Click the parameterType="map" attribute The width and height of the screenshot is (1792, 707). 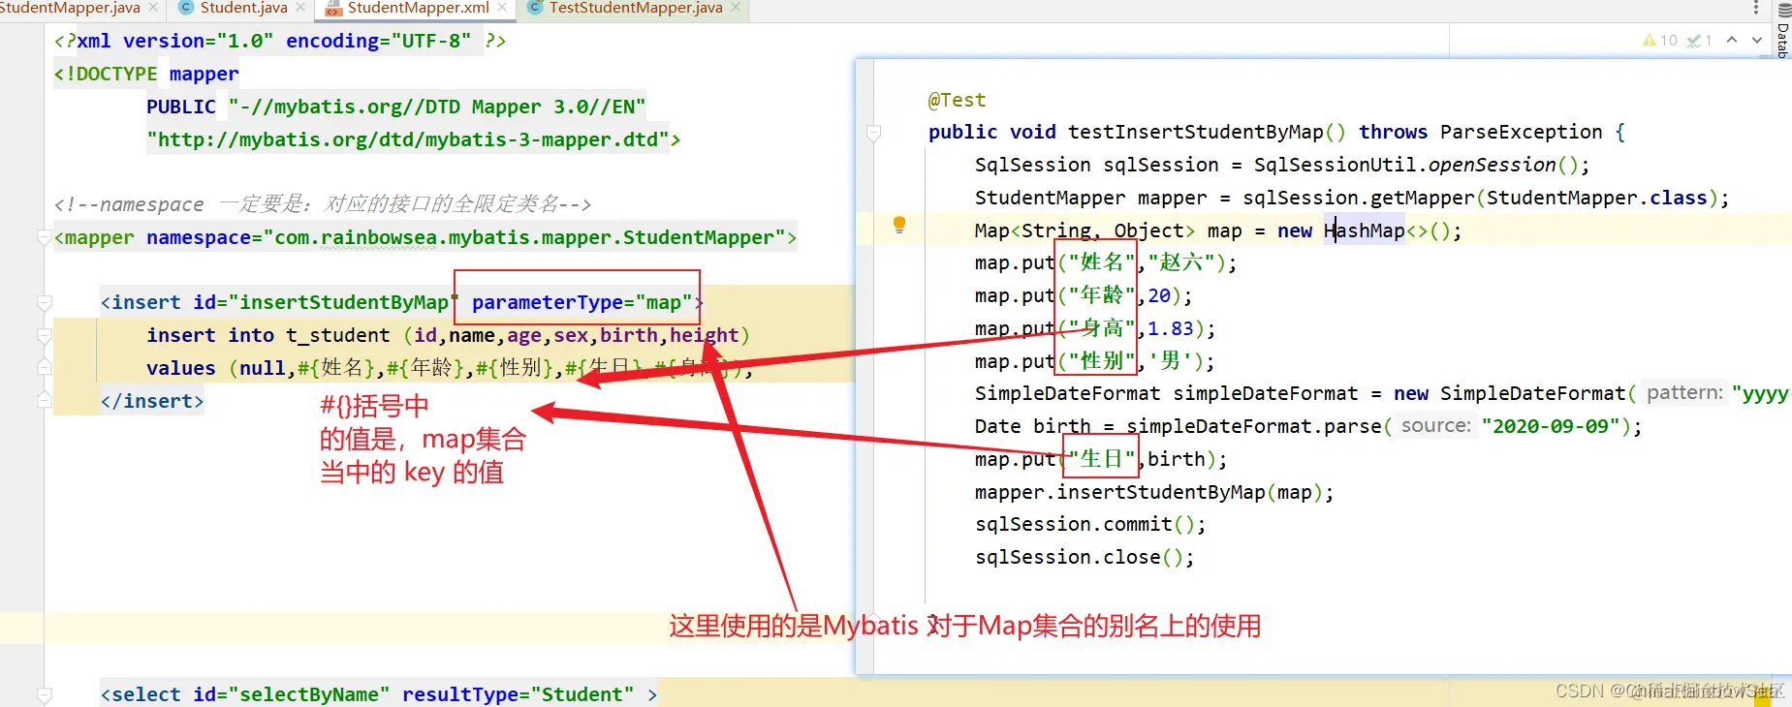tap(582, 302)
